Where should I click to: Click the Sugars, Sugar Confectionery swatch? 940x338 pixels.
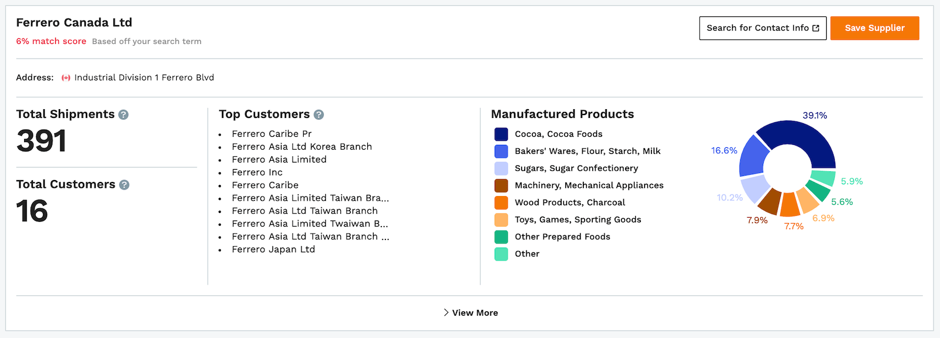(x=501, y=168)
